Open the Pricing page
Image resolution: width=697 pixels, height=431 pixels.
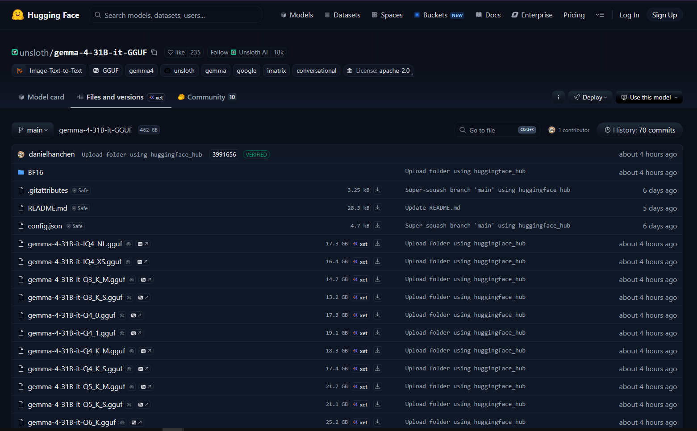tap(574, 15)
